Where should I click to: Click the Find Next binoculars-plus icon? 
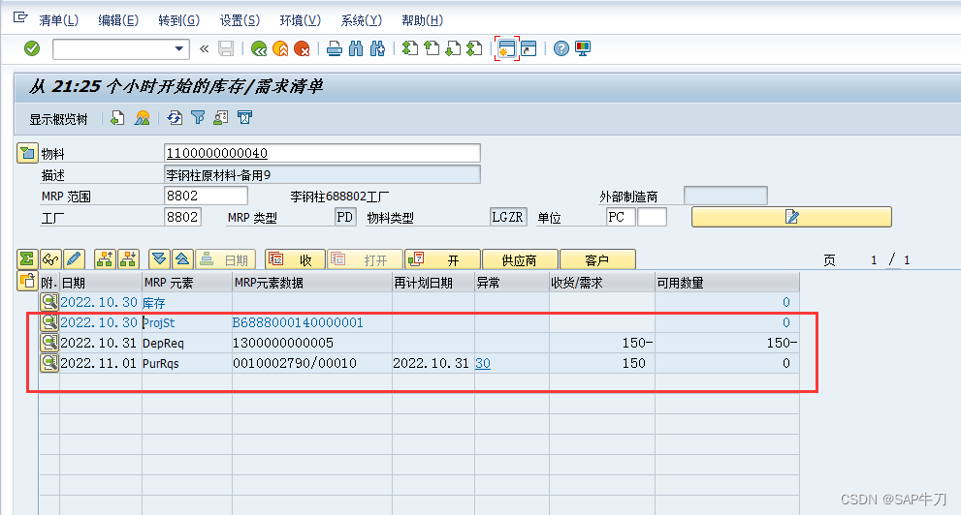coord(377,48)
